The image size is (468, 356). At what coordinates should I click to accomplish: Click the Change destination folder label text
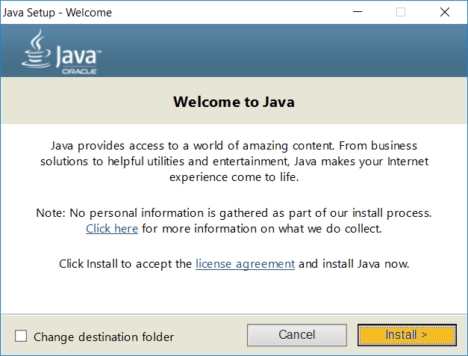click(104, 337)
